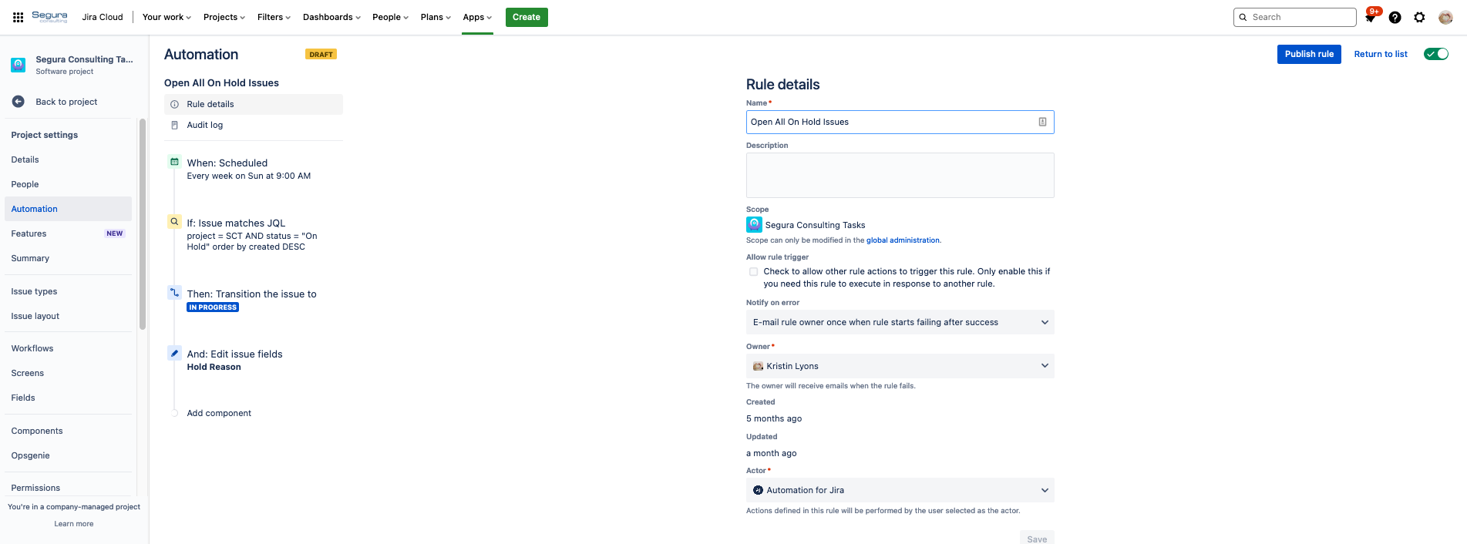
Task: Open the user profile avatar
Action: point(1445,17)
